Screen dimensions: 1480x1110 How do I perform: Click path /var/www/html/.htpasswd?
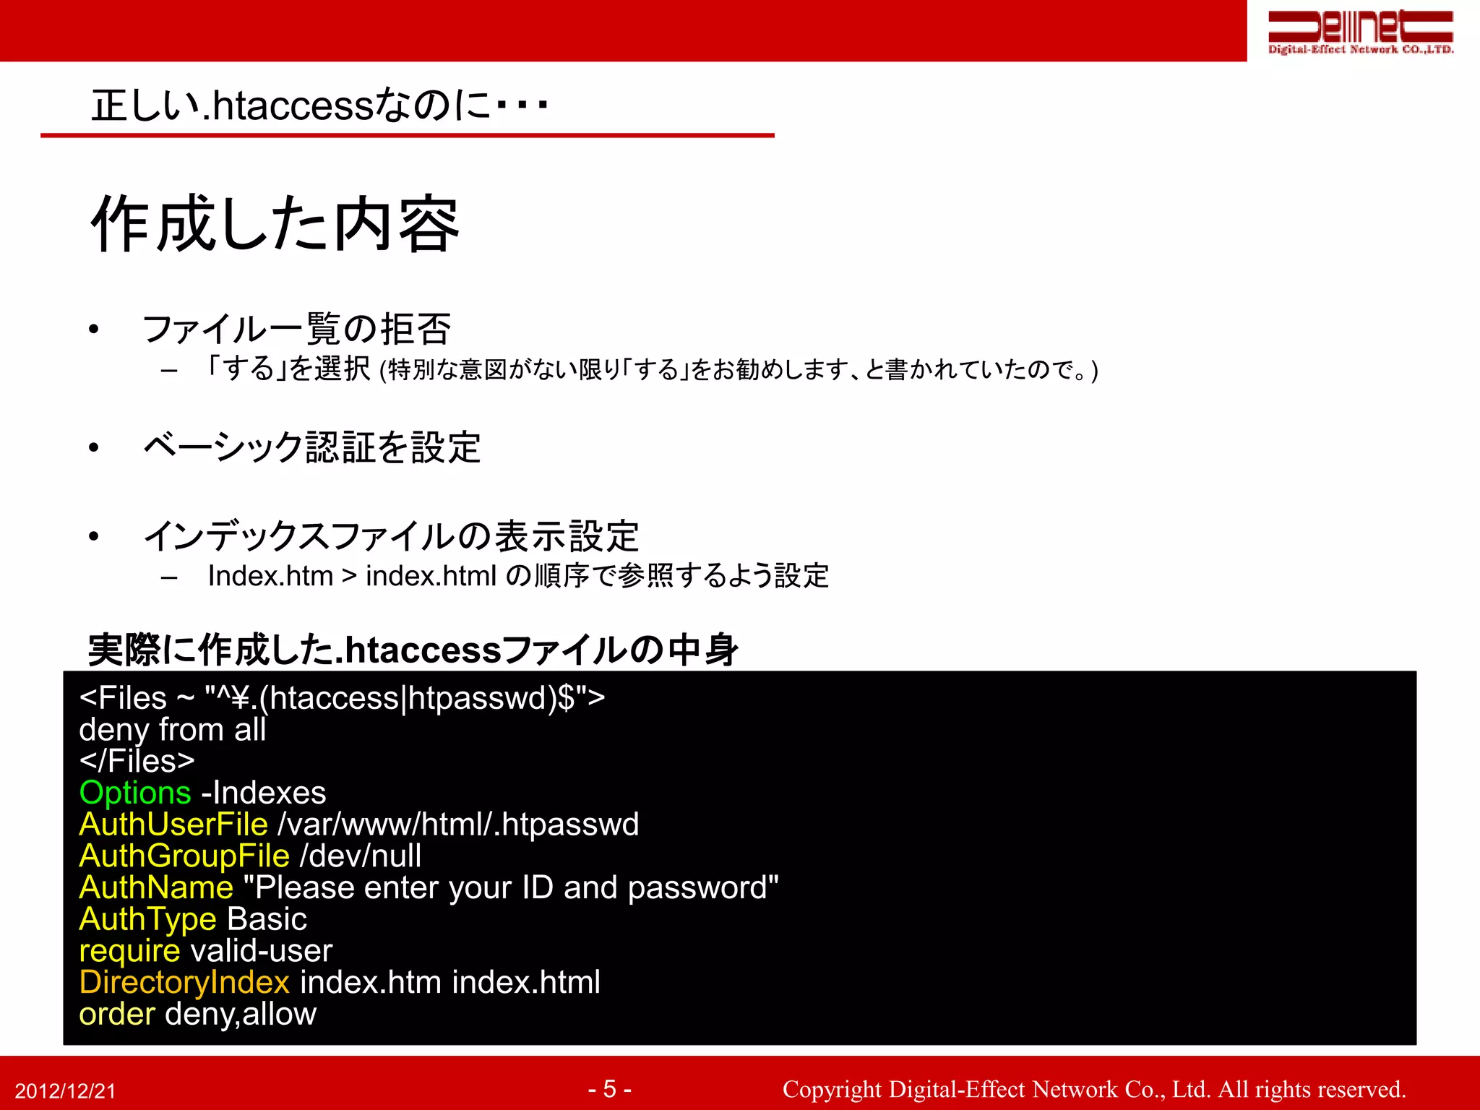click(x=458, y=825)
